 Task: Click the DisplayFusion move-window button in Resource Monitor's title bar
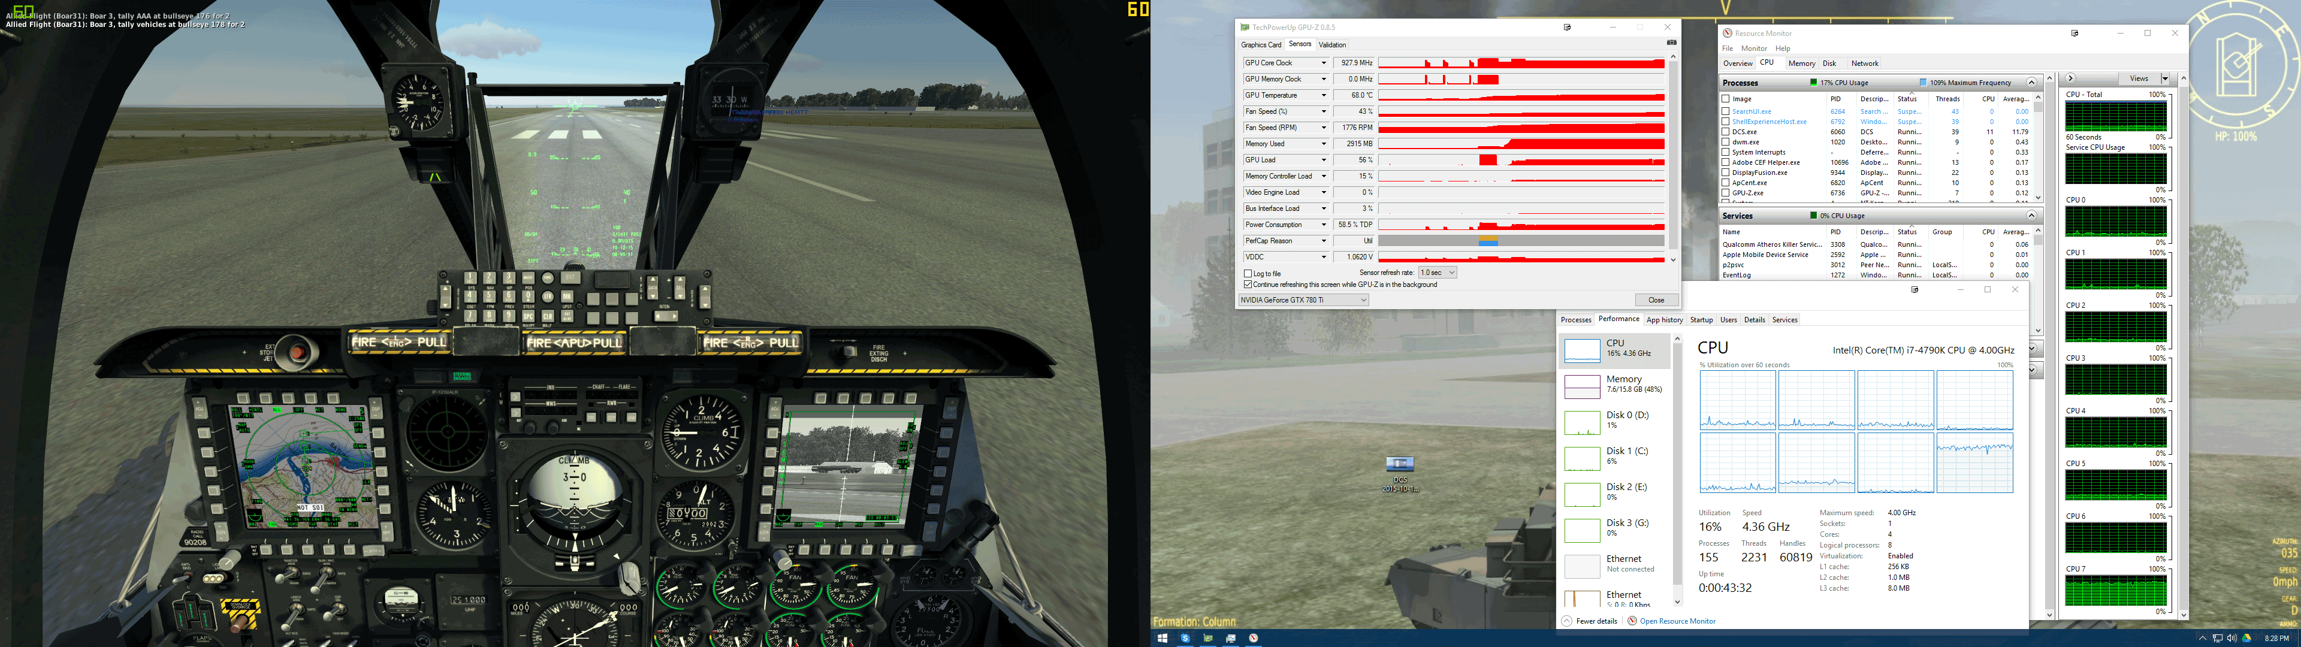tap(2075, 33)
